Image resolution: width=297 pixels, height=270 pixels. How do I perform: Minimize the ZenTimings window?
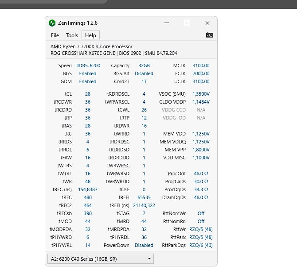pyautogui.click(x=167, y=23)
